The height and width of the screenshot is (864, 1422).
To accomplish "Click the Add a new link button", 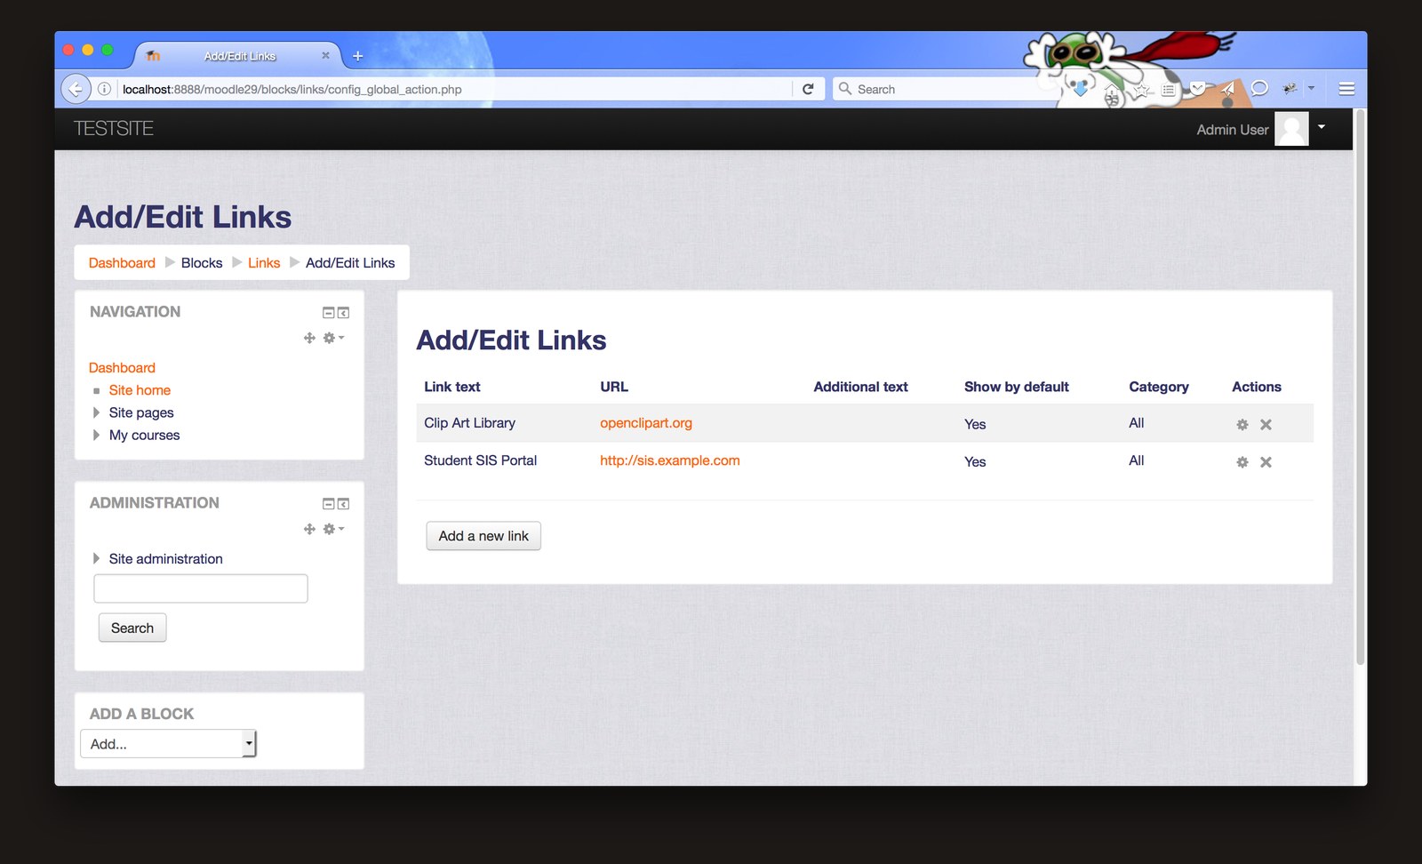I will 483,536.
